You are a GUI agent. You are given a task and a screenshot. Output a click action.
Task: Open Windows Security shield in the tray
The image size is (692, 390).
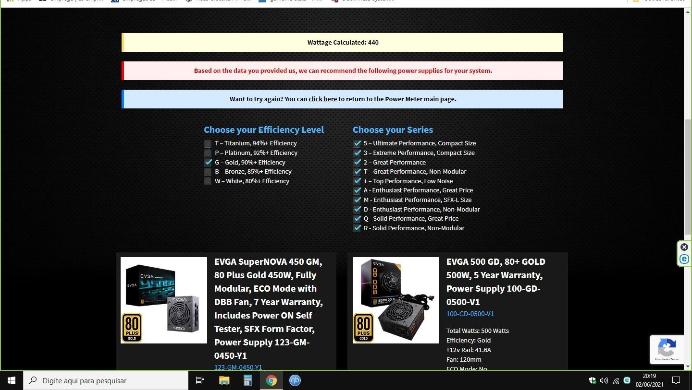pyautogui.click(x=593, y=380)
